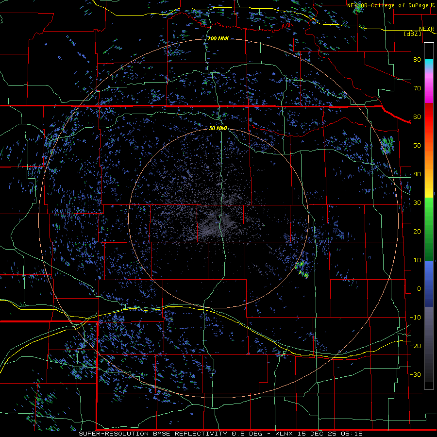Click the "100 NMI" range ring label

[218, 38]
